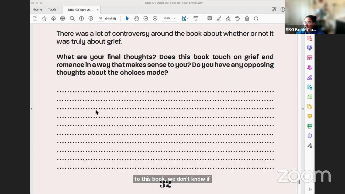Click the share screen icon at top right
345x194 pixels.
[x=274, y=9]
